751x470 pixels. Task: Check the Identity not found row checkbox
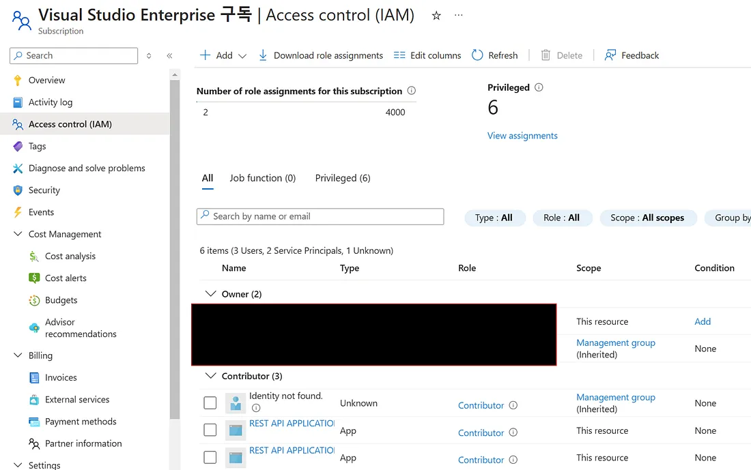point(210,403)
